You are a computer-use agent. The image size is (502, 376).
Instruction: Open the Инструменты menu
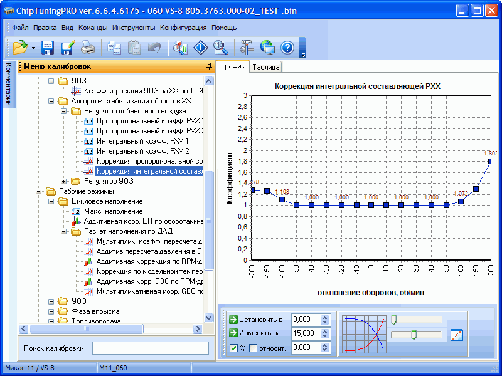(x=134, y=28)
